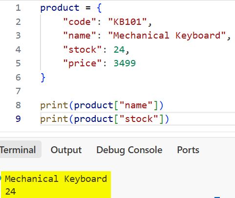Click the "price" key on line 5

click(x=83, y=63)
